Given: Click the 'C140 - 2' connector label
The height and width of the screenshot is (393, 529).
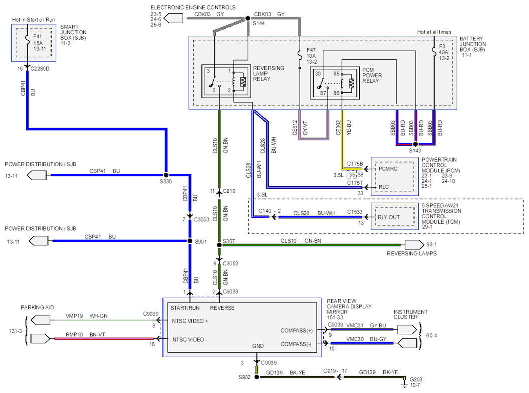Looking at the screenshot, I should (x=270, y=211).
